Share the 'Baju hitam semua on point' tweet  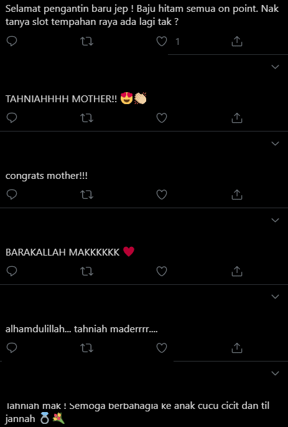pos(236,41)
